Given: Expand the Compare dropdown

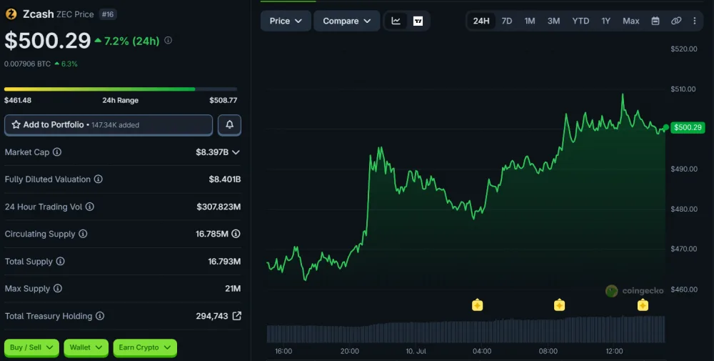Looking at the screenshot, I should coord(346,21).
